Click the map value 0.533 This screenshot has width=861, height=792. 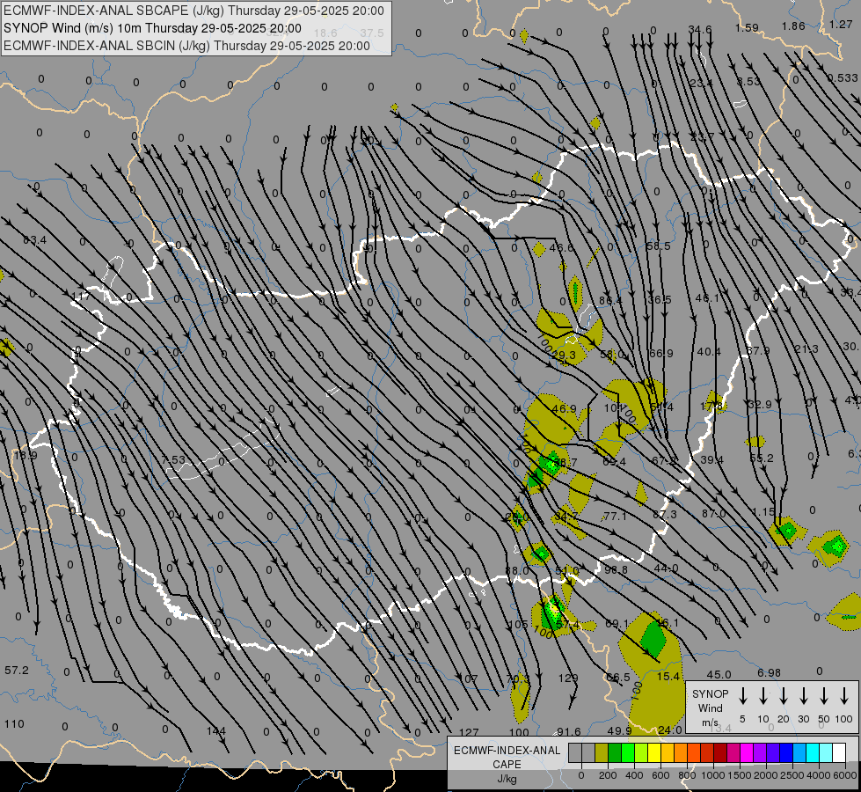pyautogui.click(x=843, y=78)
